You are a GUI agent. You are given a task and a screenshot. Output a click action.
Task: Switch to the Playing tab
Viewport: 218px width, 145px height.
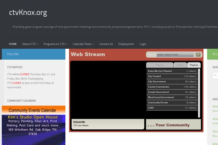coord(160,65)
